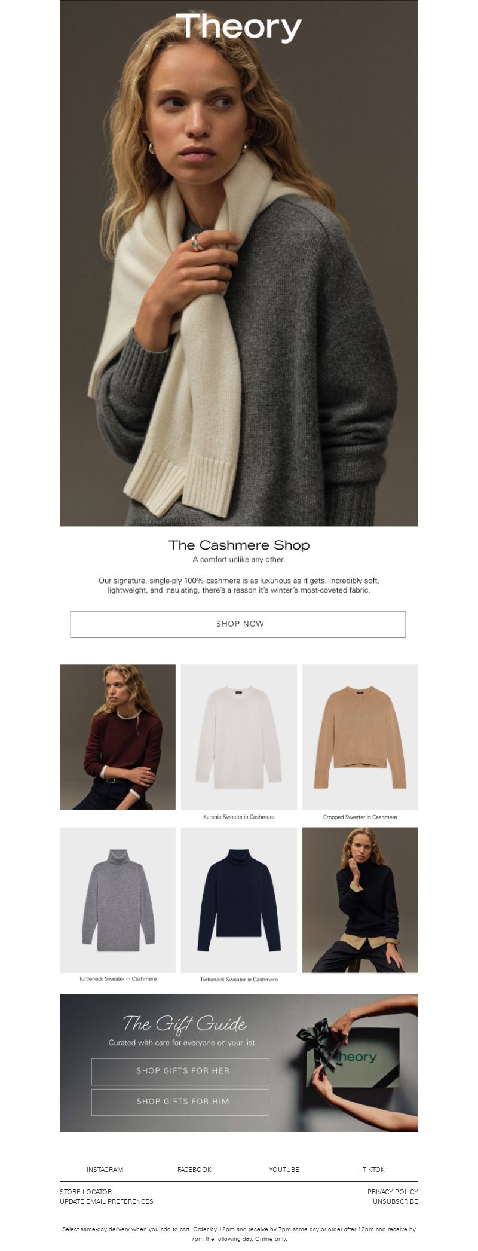This screenshot has height=1251, width=478.
Task: Click the Theory gift box image
Action: [x=353, y=1057]
